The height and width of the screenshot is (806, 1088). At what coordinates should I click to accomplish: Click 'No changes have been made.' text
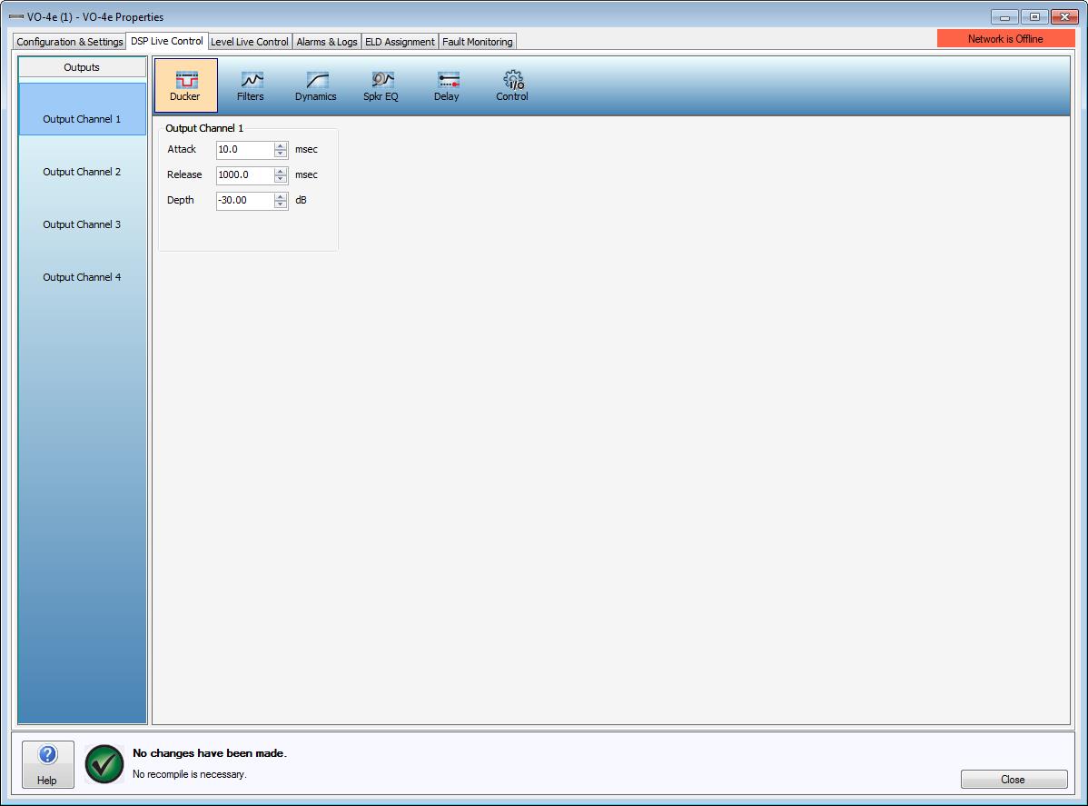[210, 753]
